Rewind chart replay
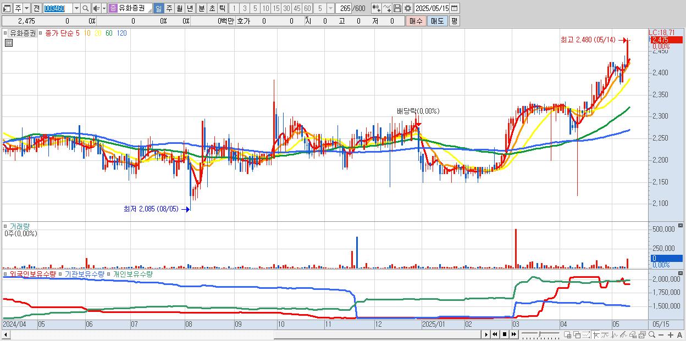 coord(495,334)
